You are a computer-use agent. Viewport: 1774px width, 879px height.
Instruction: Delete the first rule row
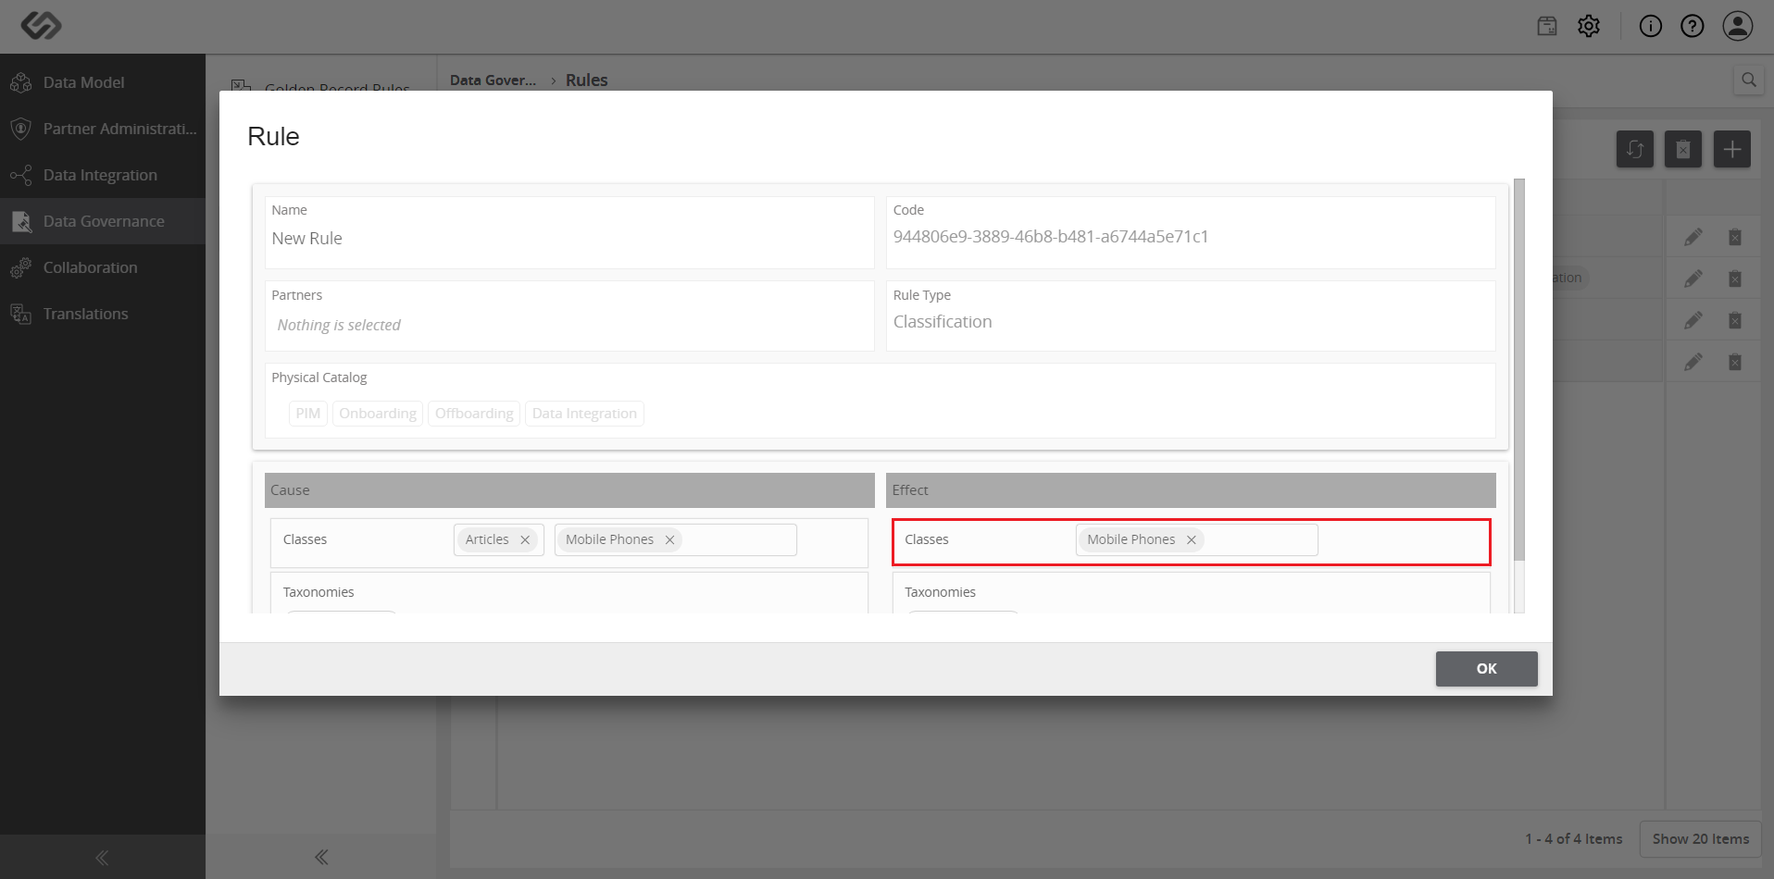point(1735,238)
